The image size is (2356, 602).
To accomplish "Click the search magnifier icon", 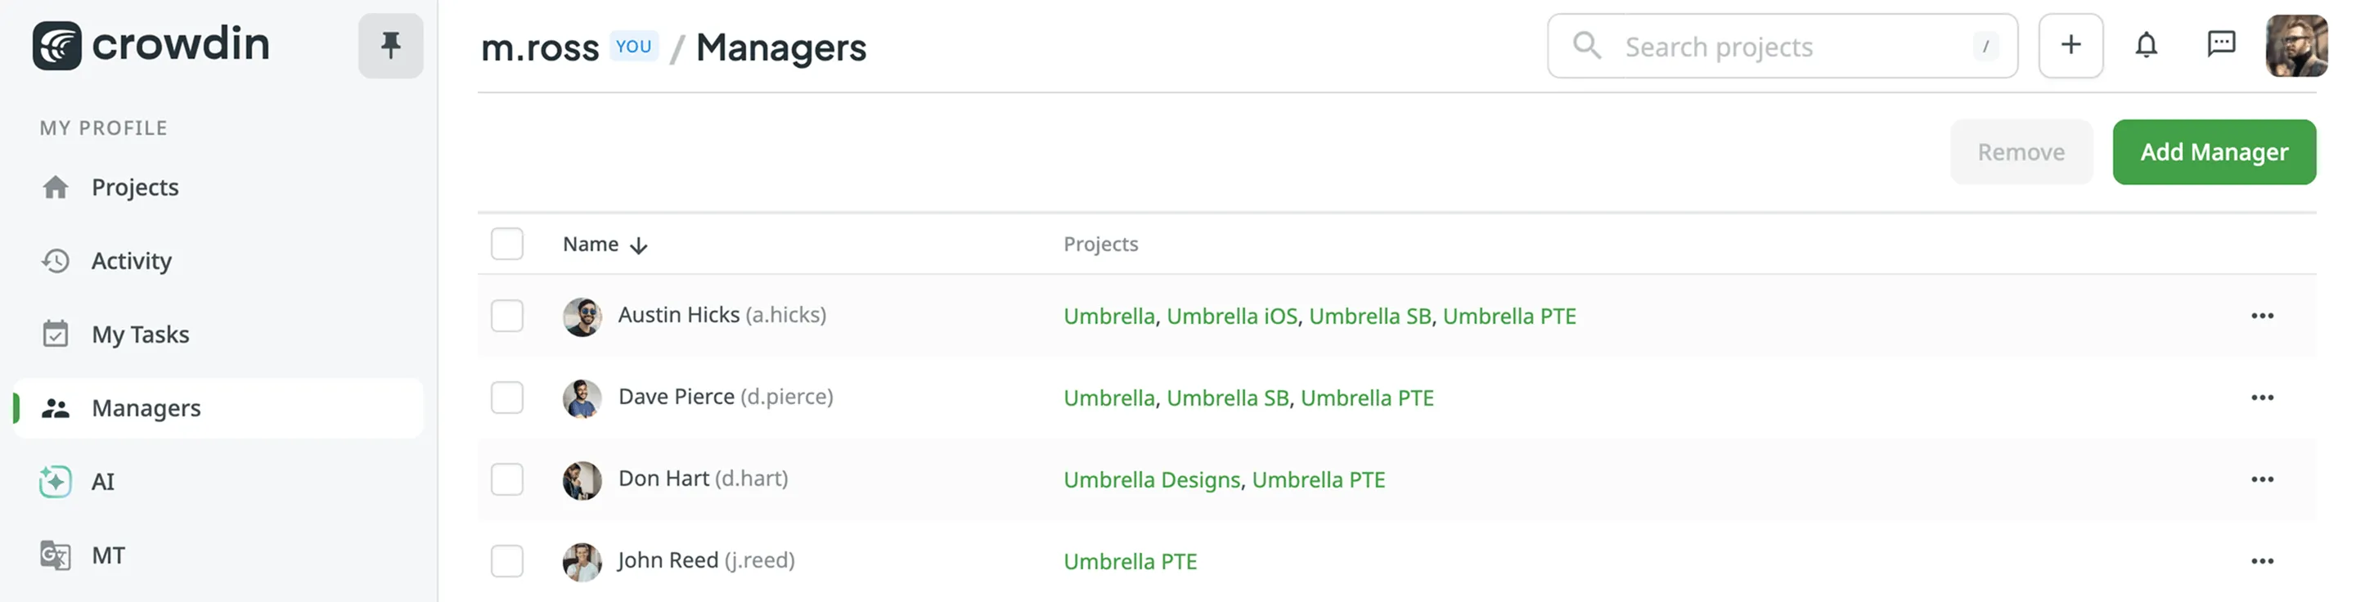I will coord(1587,46).
